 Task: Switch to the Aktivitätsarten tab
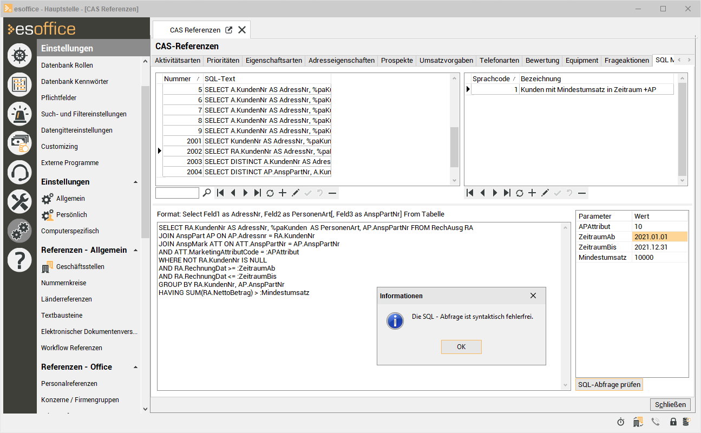click(x=178, y=60)
